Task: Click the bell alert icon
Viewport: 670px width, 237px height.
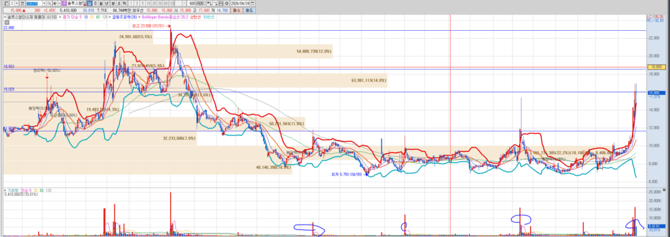Action: (x=12, y=3)
